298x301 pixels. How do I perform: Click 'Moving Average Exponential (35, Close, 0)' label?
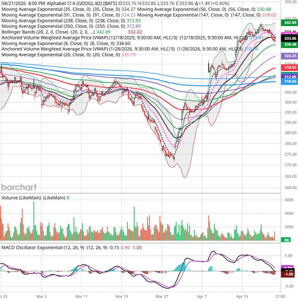tap(46, 9)
